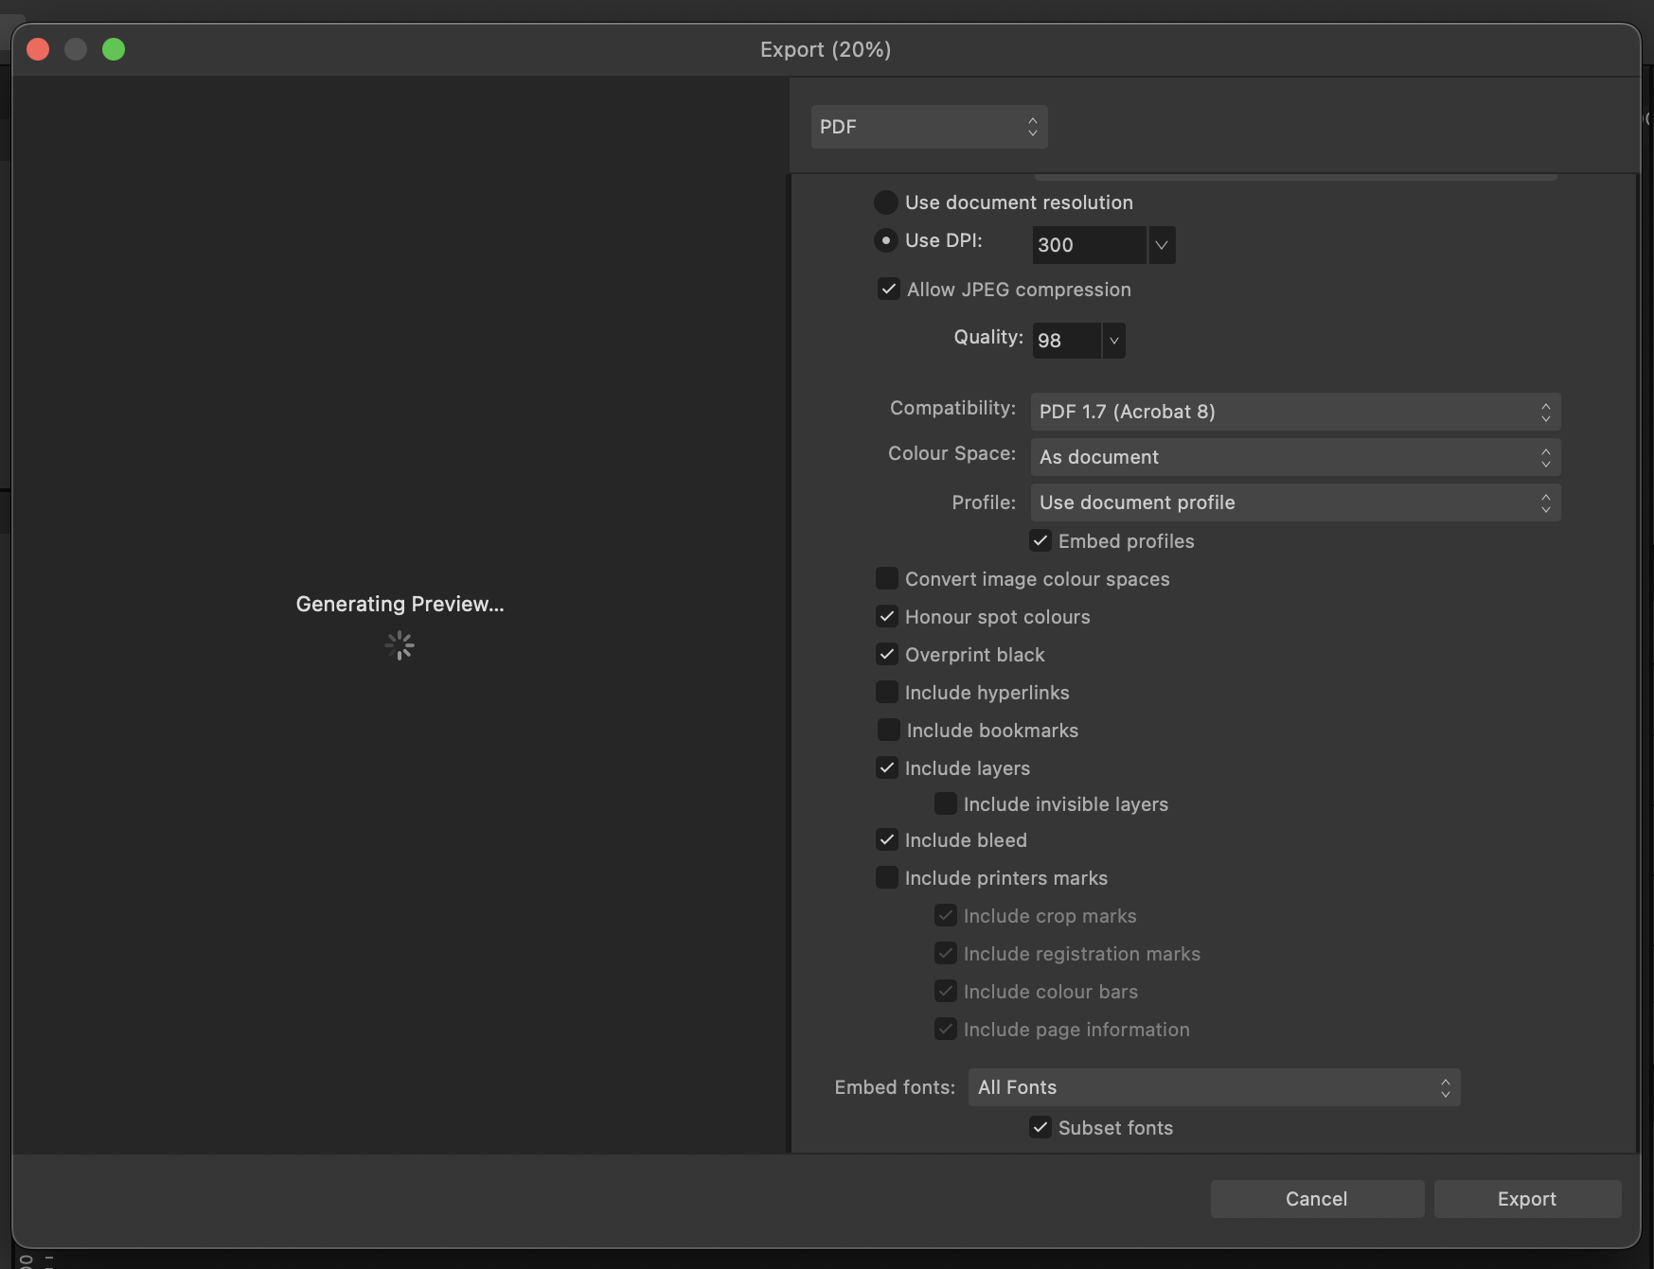Image resolution: width=1654 pixels, height=1269 pixels.
Task: Enable the Include hyperlinks checkbox
Action: pyautogui.click(x=887, y=693)
